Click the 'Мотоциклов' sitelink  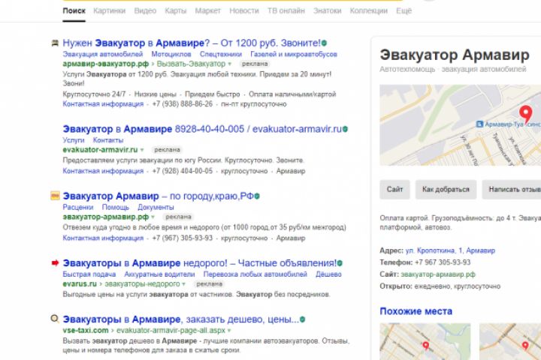(x=171, y=55)
